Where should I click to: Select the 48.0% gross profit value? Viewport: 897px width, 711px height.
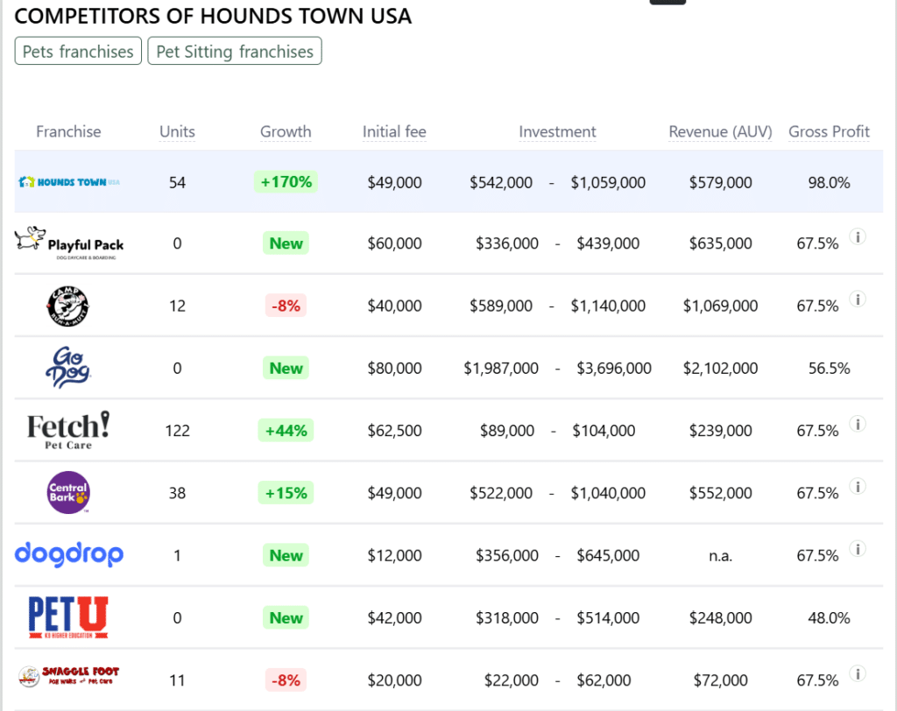[829, 617]
